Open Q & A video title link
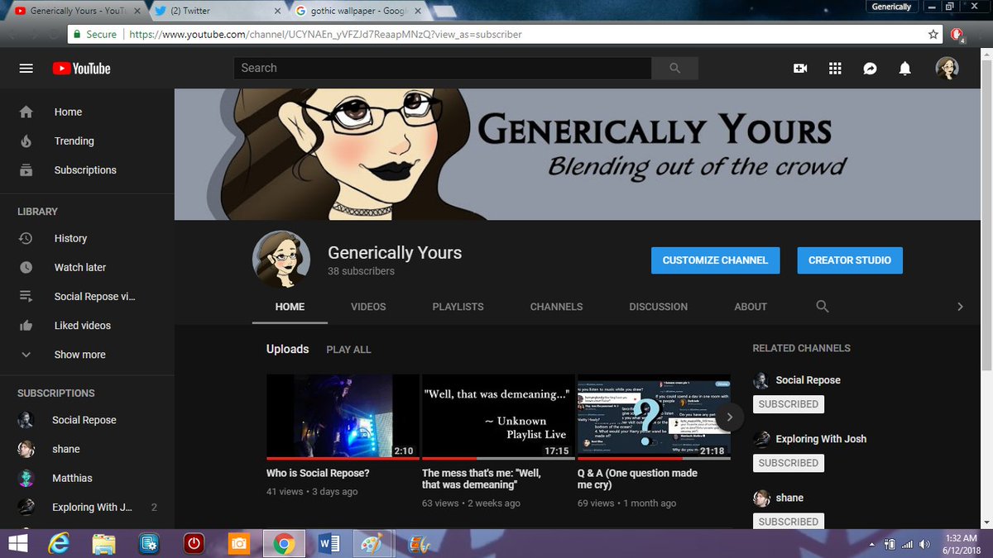993x558 pixels. coord(637,479)
